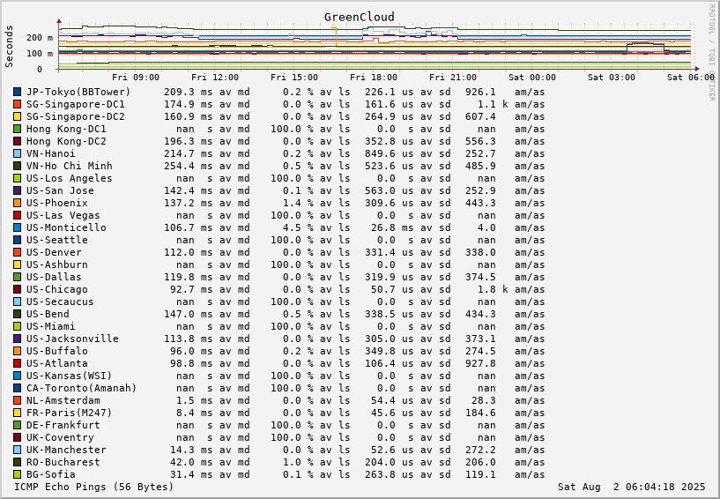
Task: Click the Fri 15:00 axis label
Action: pyautogui.click(x=294, y=78)
